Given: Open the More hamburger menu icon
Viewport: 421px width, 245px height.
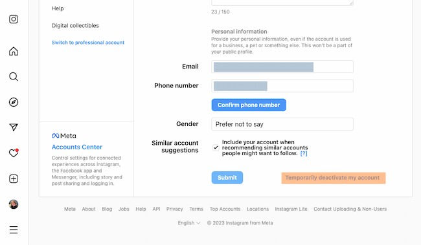Looking at the screenshot, I should (14, 229).
